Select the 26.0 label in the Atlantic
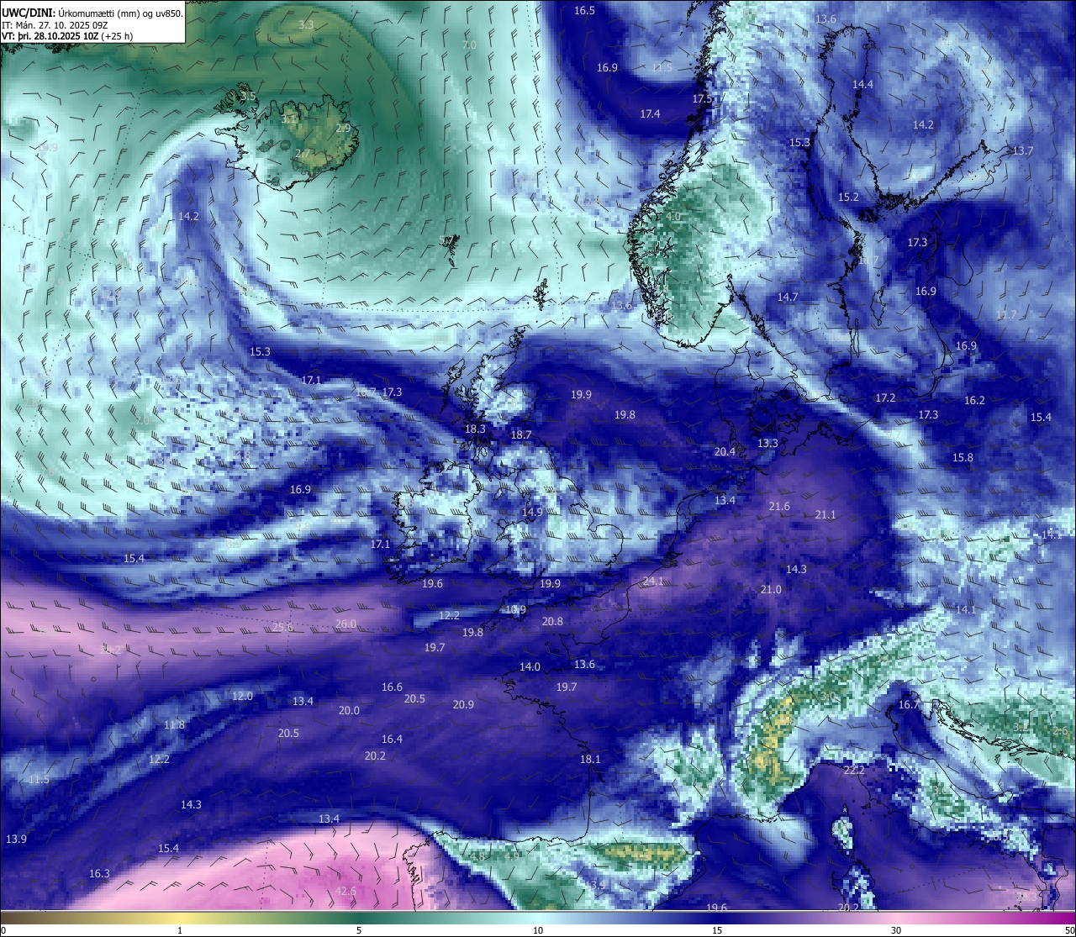This screenshot has width=1076, height=937. pyautogui.click(x=345, y=624)
